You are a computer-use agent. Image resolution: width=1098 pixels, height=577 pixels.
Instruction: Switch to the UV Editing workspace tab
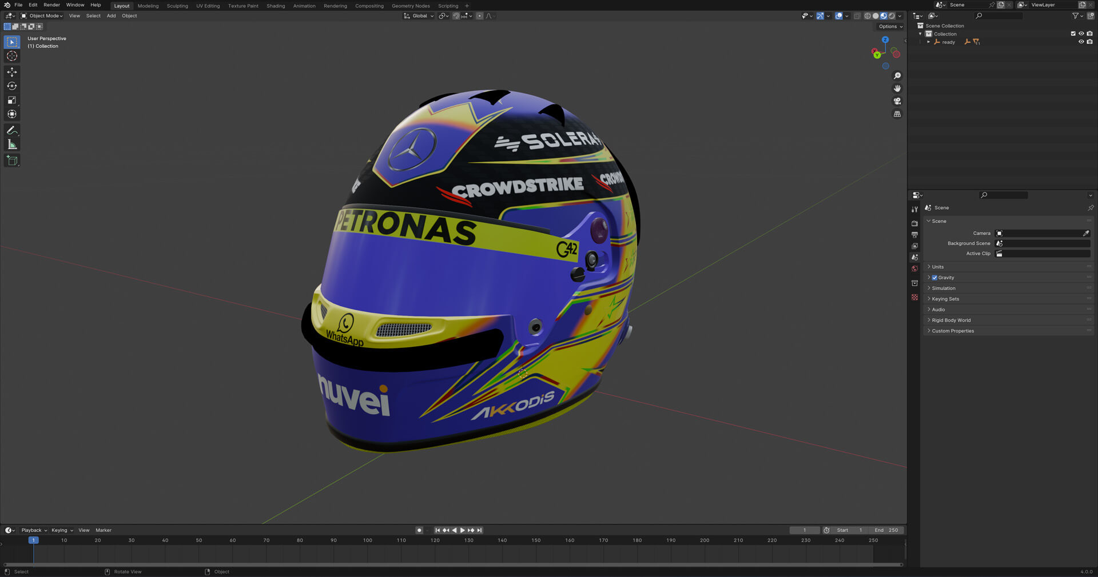tap(208, 6)
